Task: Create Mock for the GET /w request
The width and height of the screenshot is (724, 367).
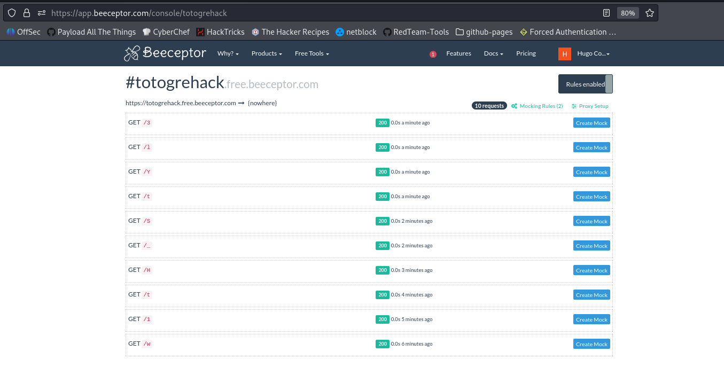Action: 591,344
